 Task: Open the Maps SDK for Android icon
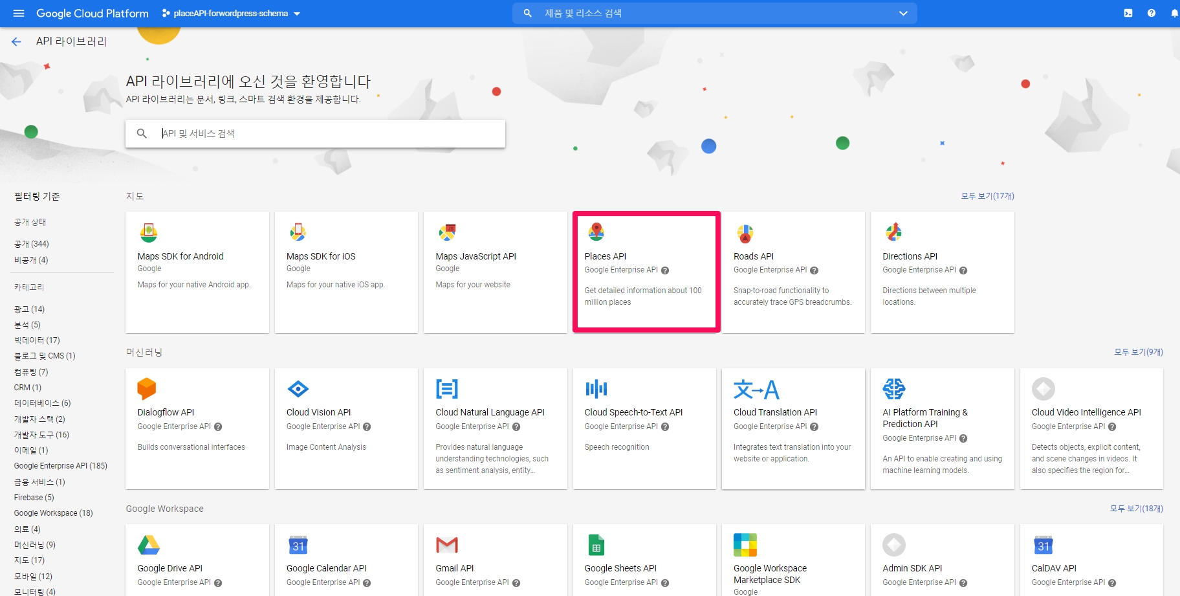[148, 232]
